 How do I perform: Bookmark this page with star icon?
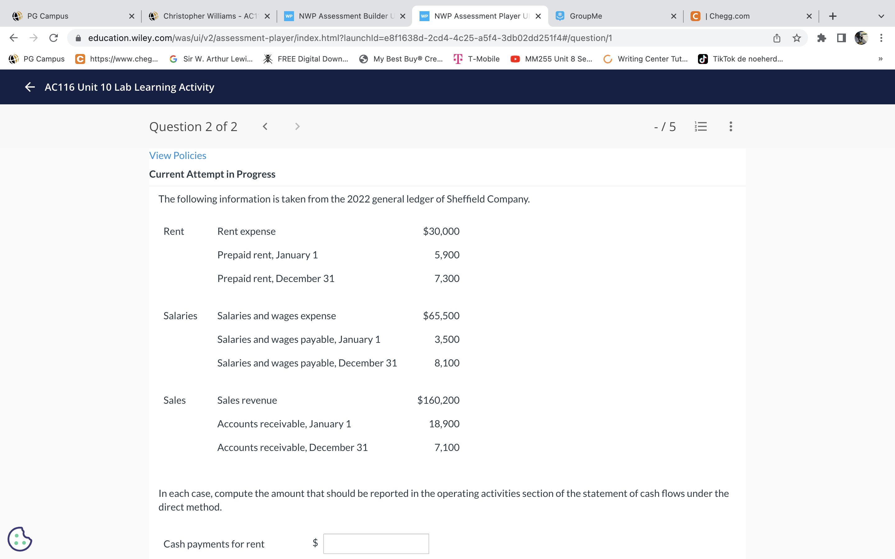point(796,38)
